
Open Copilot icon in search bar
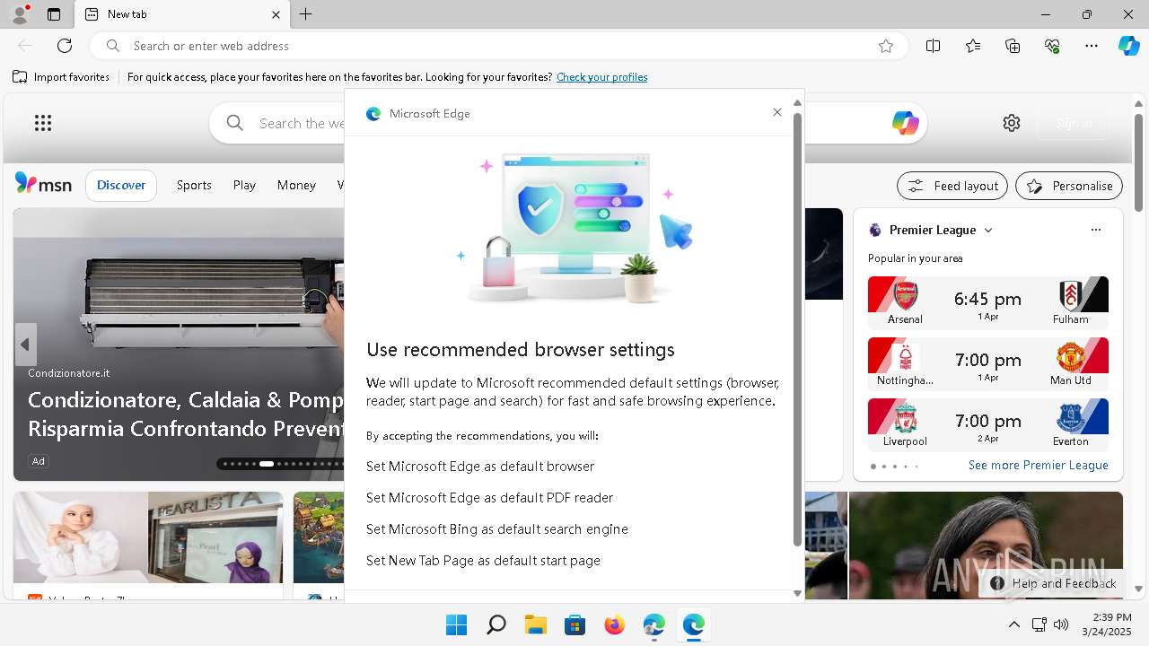pos(905,123)
